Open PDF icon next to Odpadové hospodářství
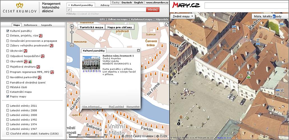 click(43, 56)
